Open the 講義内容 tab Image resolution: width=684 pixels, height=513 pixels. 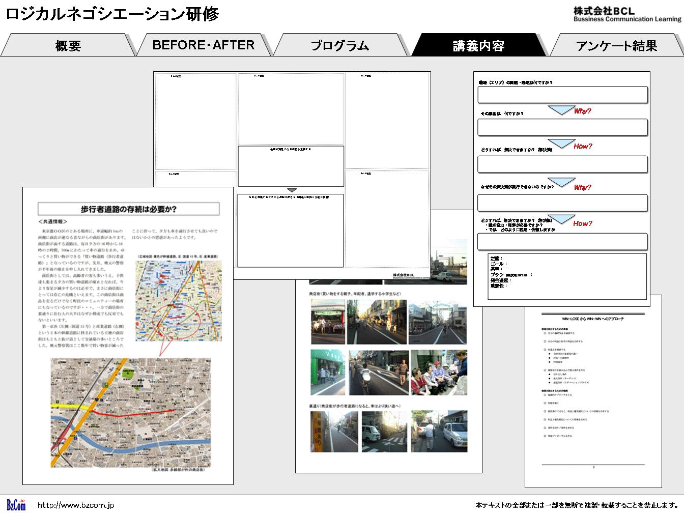tap(478, 45)
